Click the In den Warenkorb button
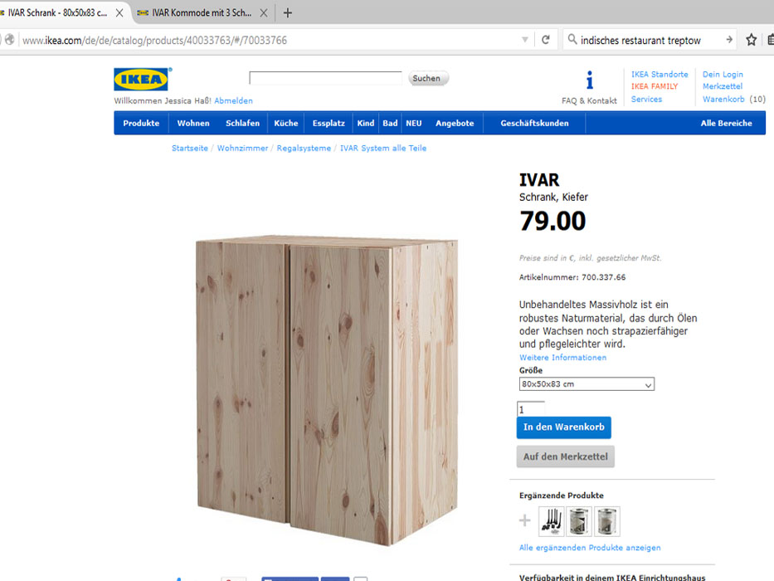 tap(564, 427)
